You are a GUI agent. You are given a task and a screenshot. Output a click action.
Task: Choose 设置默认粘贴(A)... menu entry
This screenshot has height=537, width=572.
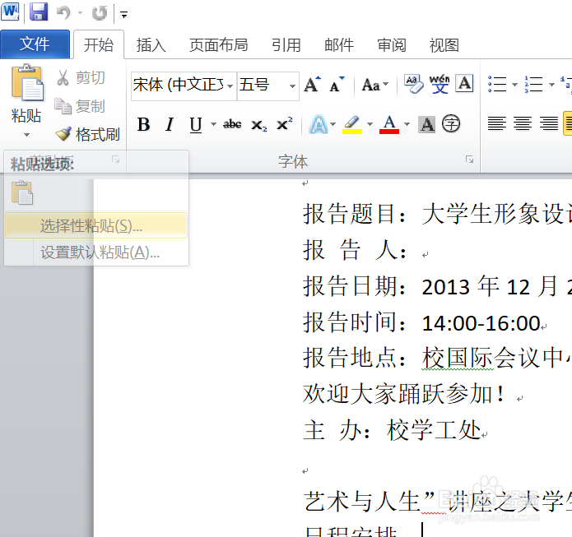[96, 252]
